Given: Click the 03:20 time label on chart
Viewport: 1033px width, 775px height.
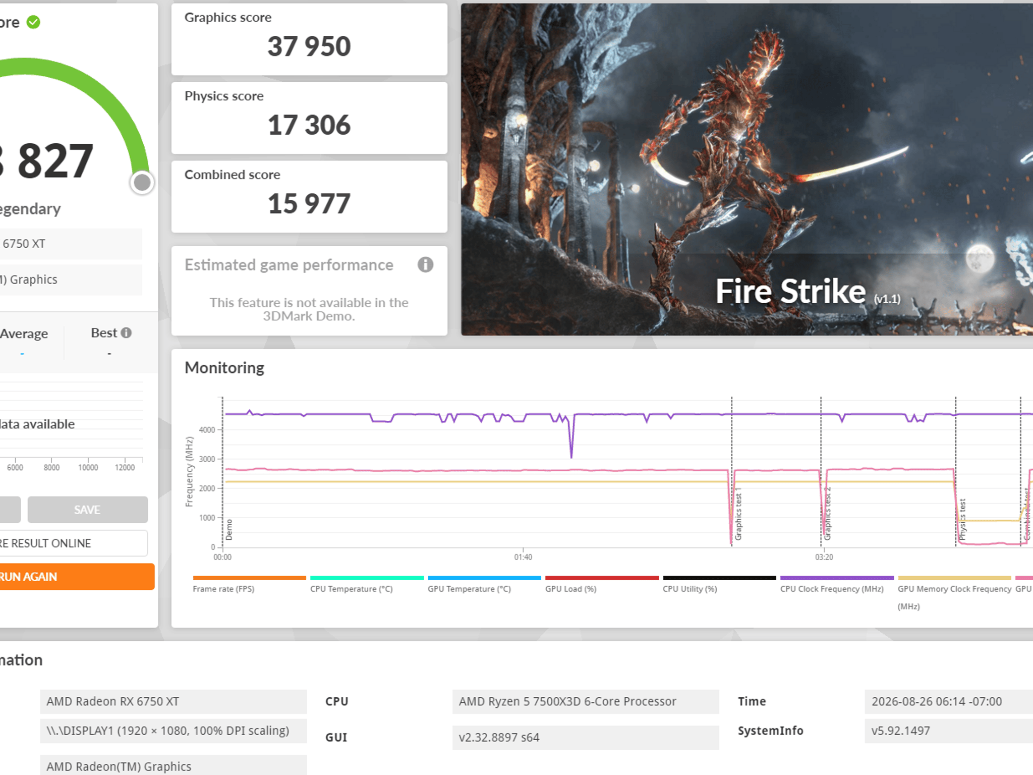Looking at the screenshot, I should (824, 557).
